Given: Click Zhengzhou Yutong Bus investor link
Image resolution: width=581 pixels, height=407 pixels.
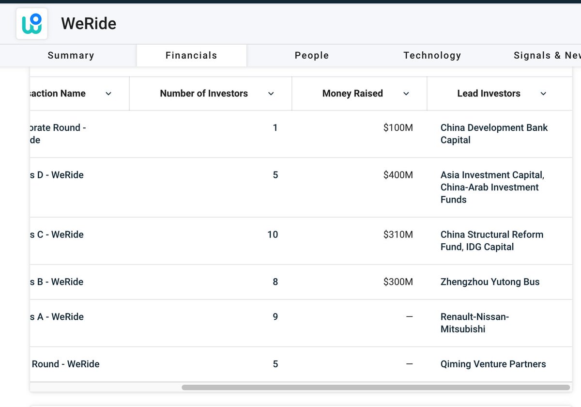Looking at the screenshot, I should [489, 282].
